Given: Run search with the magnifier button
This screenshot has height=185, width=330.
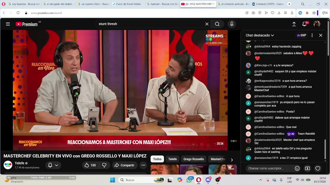Looking at the screenshot, I should 217,24.
